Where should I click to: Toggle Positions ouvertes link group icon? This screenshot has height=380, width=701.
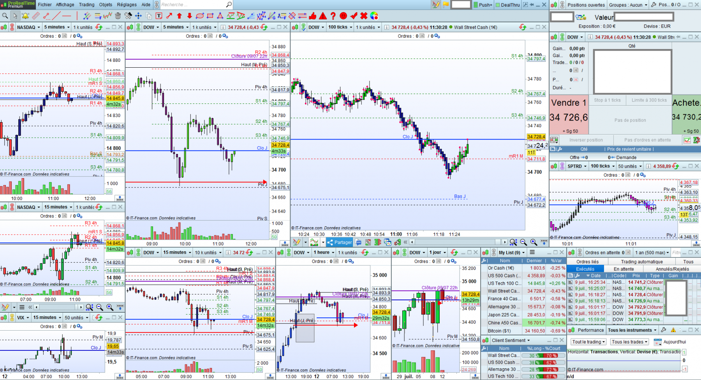(562, 5)
